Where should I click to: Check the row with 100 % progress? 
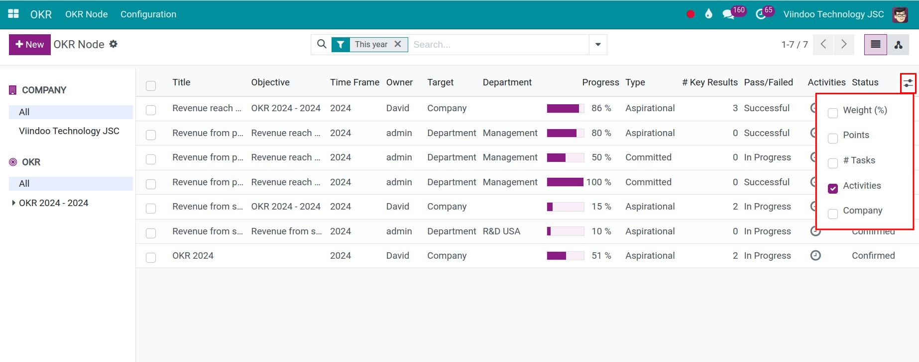(151, 184)
